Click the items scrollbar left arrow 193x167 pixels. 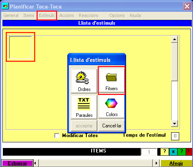coord(35,163)
